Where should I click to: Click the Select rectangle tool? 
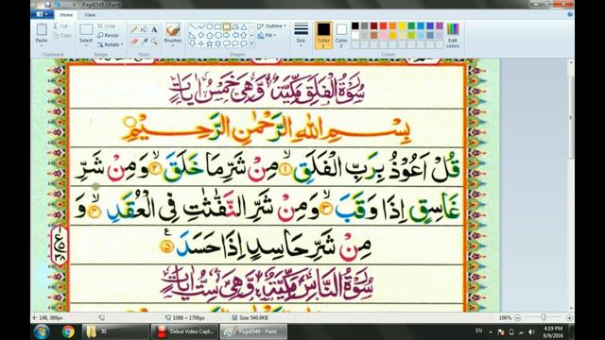86,29
